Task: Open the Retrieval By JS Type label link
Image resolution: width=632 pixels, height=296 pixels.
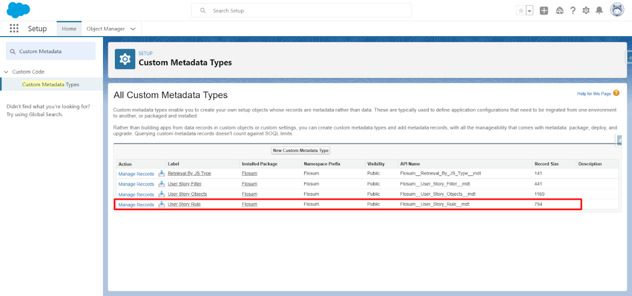Action: tap(189, 173)
